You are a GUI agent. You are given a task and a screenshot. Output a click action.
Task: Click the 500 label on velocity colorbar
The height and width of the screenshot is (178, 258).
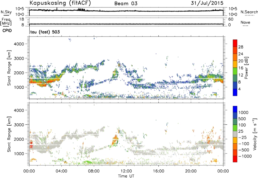click(x=242, y=119)
